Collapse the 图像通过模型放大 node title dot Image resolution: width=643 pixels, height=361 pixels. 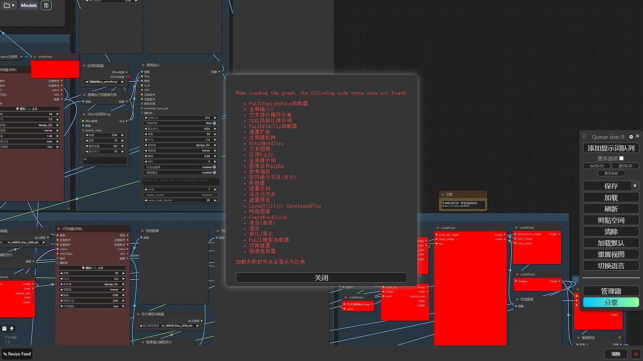click(x=142, y=342)
